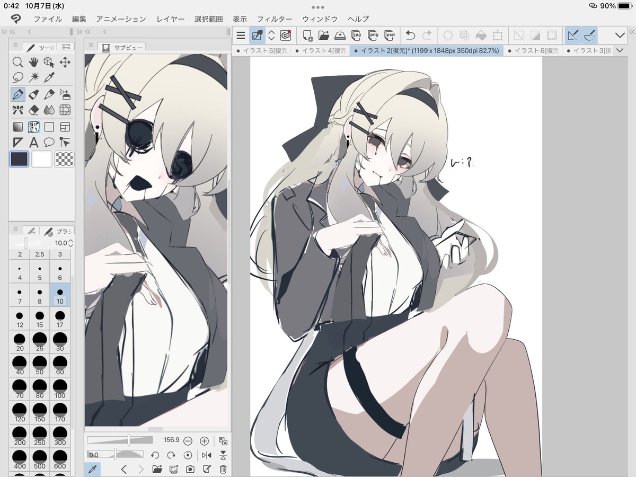
Task: Toggle touch gesture setting in command bar
Action: (x=258, y=36)
